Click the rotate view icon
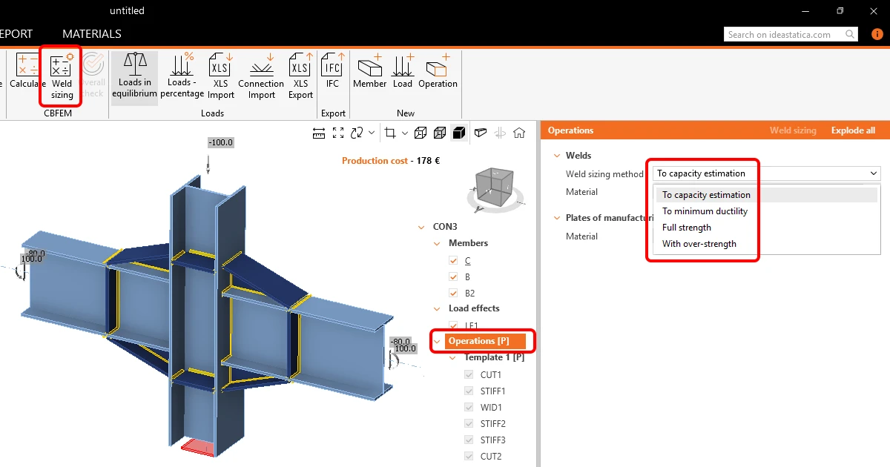 pyautogui.click(x=357, y=133)
